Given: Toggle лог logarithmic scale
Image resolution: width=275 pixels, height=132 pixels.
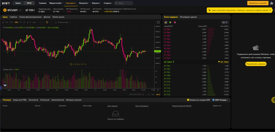Looking at the screenshot, I should [153, 94].
